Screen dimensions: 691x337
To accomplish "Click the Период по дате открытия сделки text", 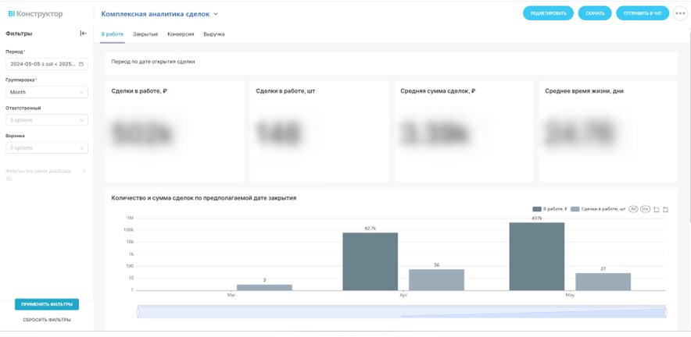I will point(153,62).
